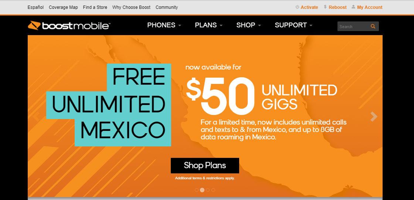Switch site language to Español

click(x=35, y=7)
